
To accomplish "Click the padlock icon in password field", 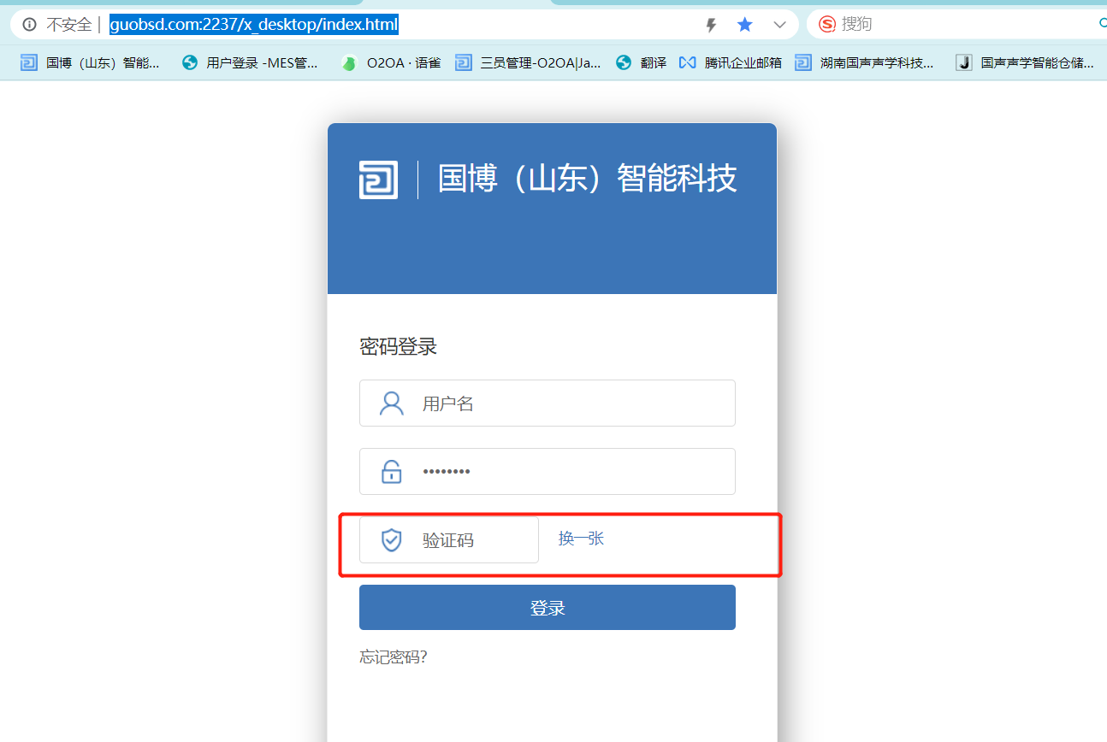I will coord(392,472).
